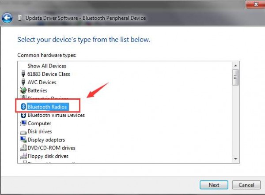Click the DVD/CD-ROM drives icon
The width and height of the screenshot is (265, 195).
[23, 148]
